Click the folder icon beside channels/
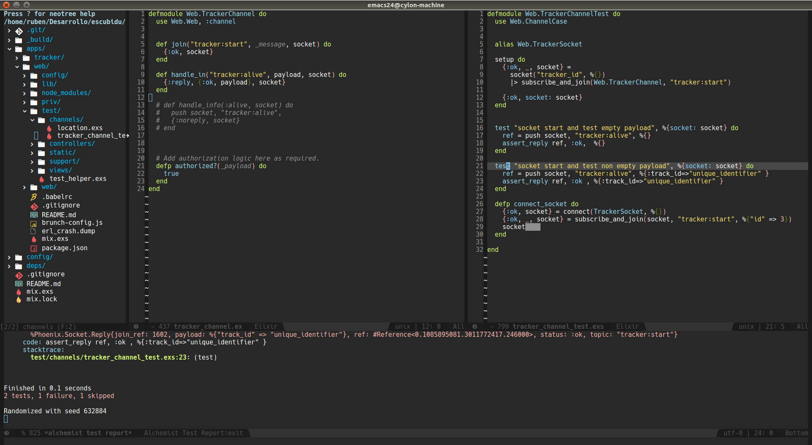This screenshot has height=445, width=812. click(41, 120)
